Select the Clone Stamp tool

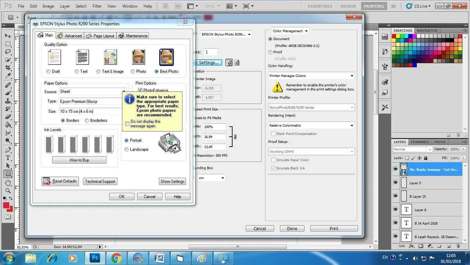pyautogui.click(x=8, y=100)
